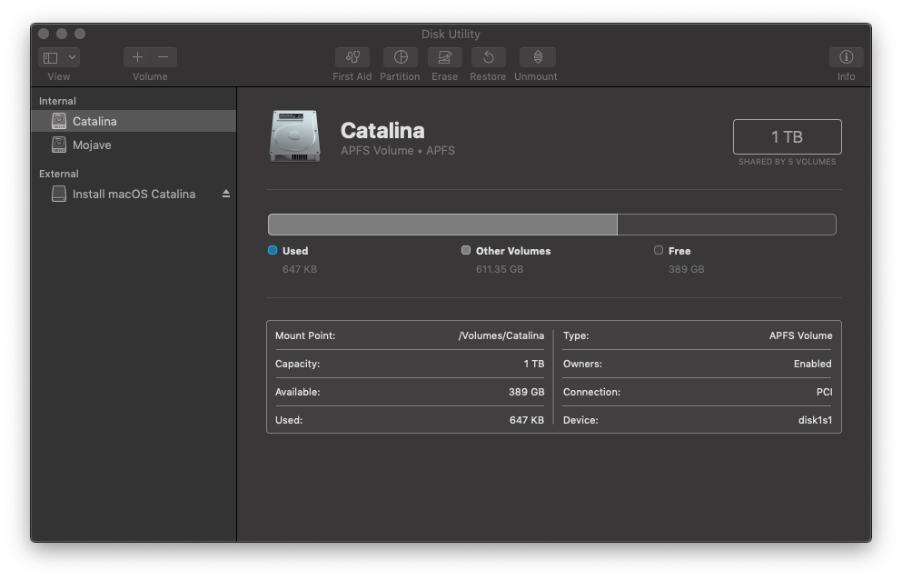Click the External section header
Viewport: 902px width, 580px height.
[x=59, y=174]
